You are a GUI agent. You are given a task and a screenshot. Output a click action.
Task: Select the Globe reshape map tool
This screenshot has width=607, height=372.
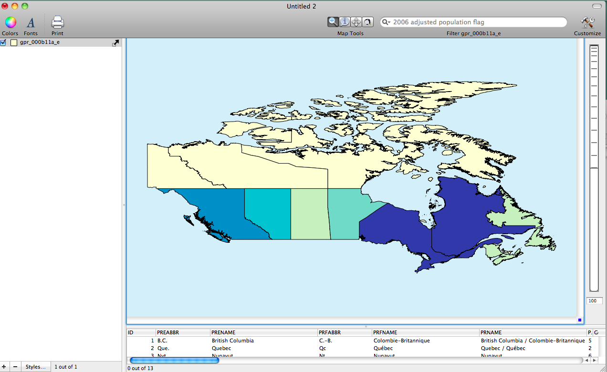coord(367,21)
